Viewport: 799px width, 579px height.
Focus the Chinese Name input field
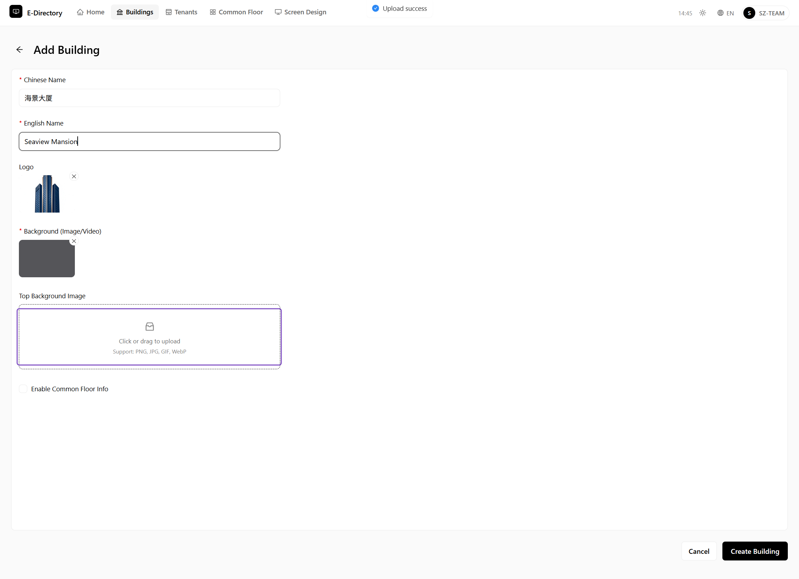[149, 98]
